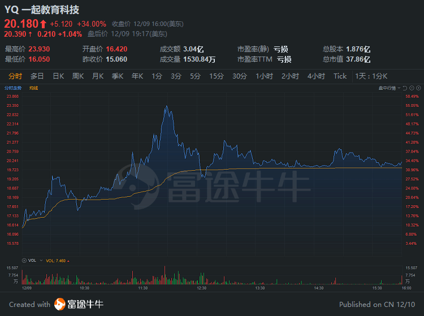Click the YQ 一起教育科技 stock title

[42, 10]
